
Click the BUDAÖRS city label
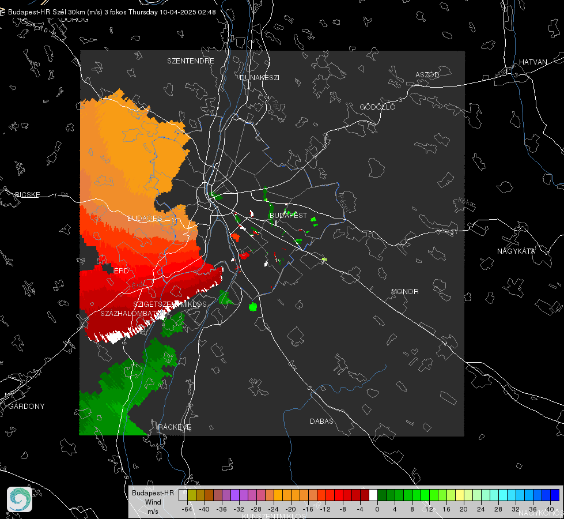point(145,219)
